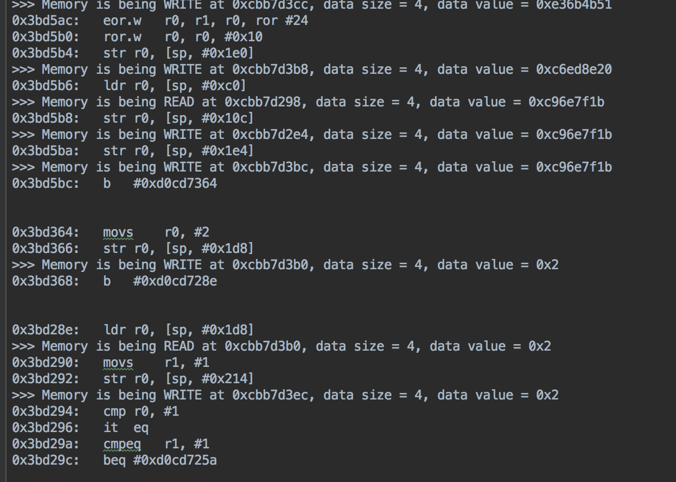Click the immediate operand #2
Image resolution: width=676 pixels, height=482 pixels.
click(201, 232)
